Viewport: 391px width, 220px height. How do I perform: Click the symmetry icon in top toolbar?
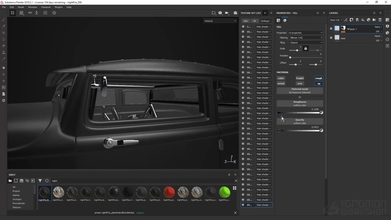click(30, 13)
